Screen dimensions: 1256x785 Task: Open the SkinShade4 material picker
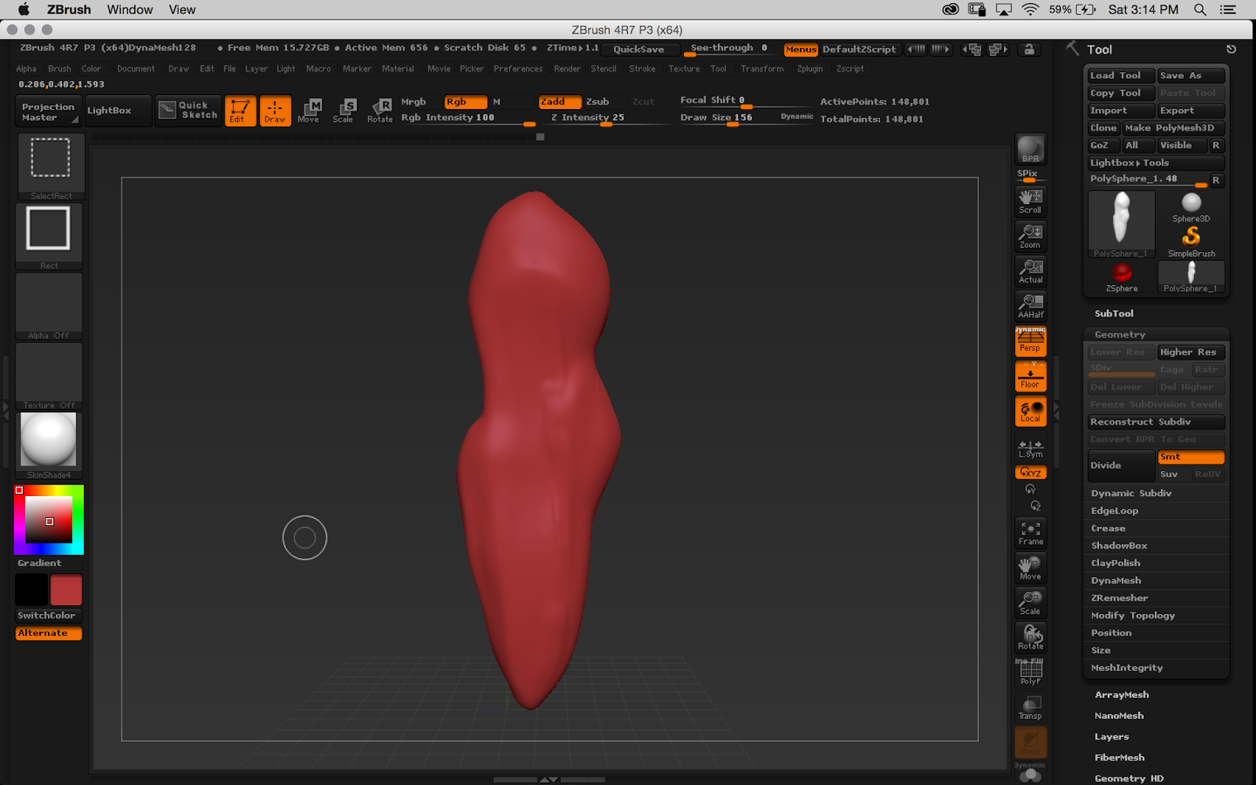[x=49, y=445]
